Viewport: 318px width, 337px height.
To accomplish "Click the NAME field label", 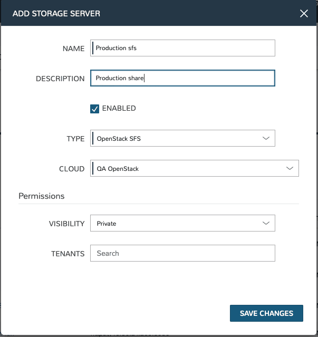I will (73, 49).
